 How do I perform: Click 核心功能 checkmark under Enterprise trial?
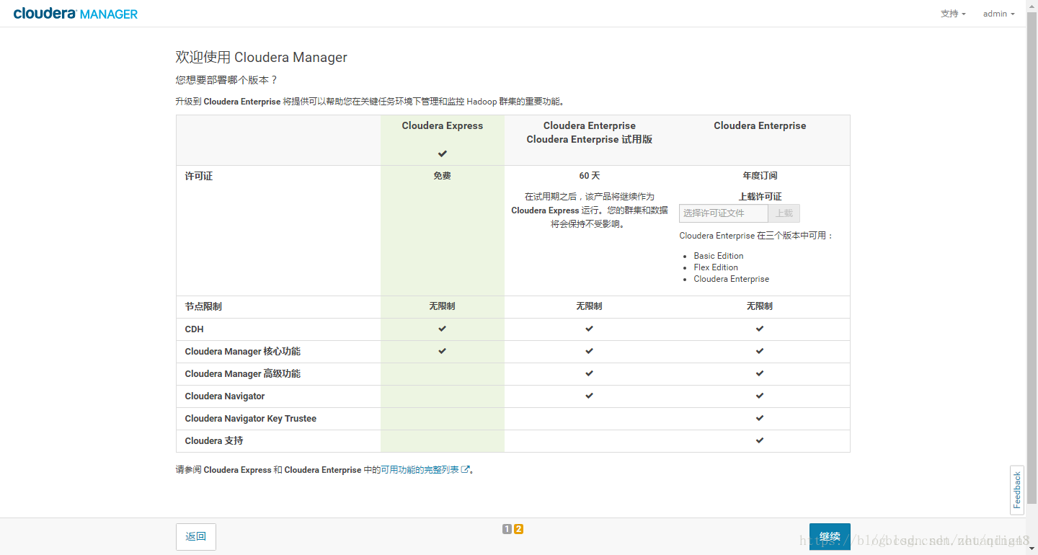click(590, 351)
